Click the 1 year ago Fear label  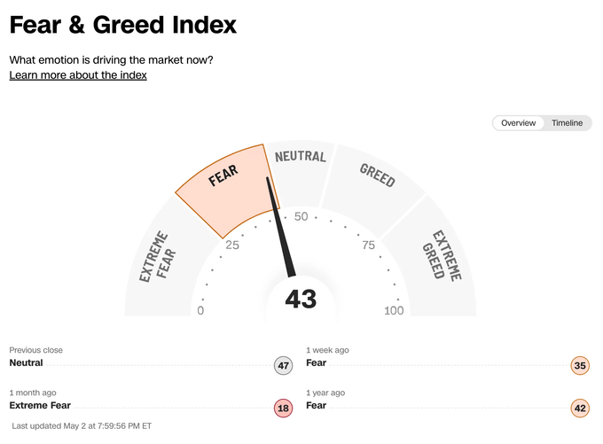click(316, 406)
